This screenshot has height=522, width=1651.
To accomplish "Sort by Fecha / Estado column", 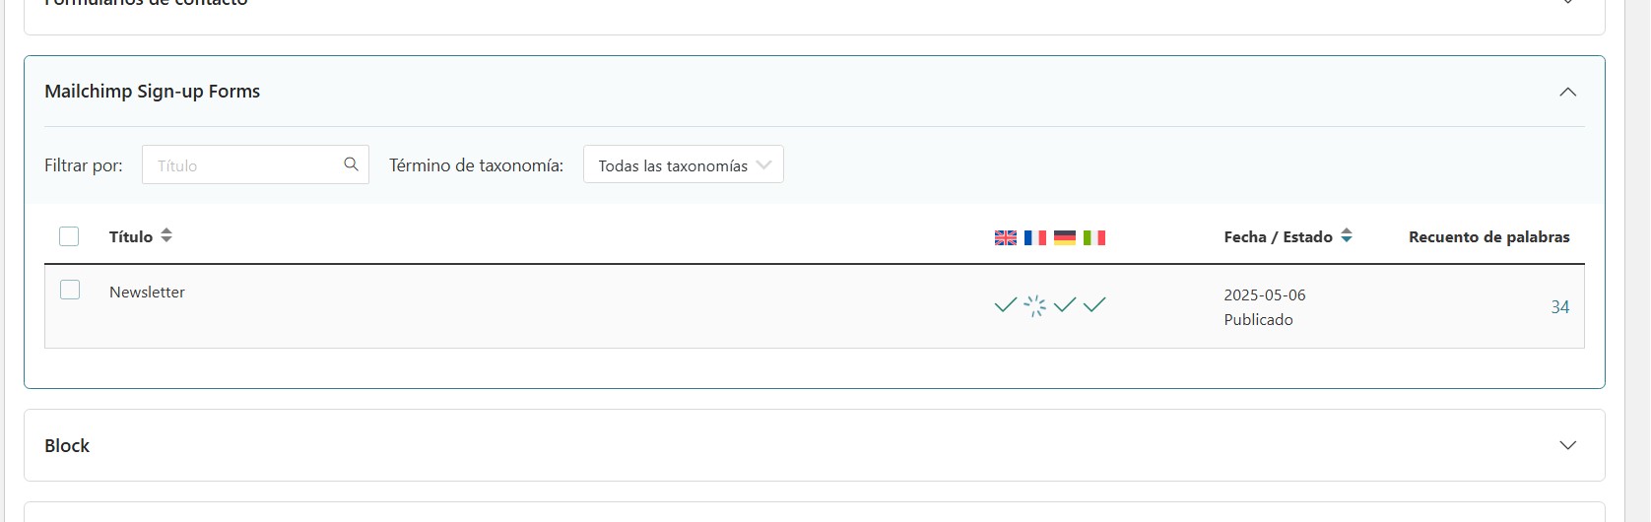I will [1288, 236].
